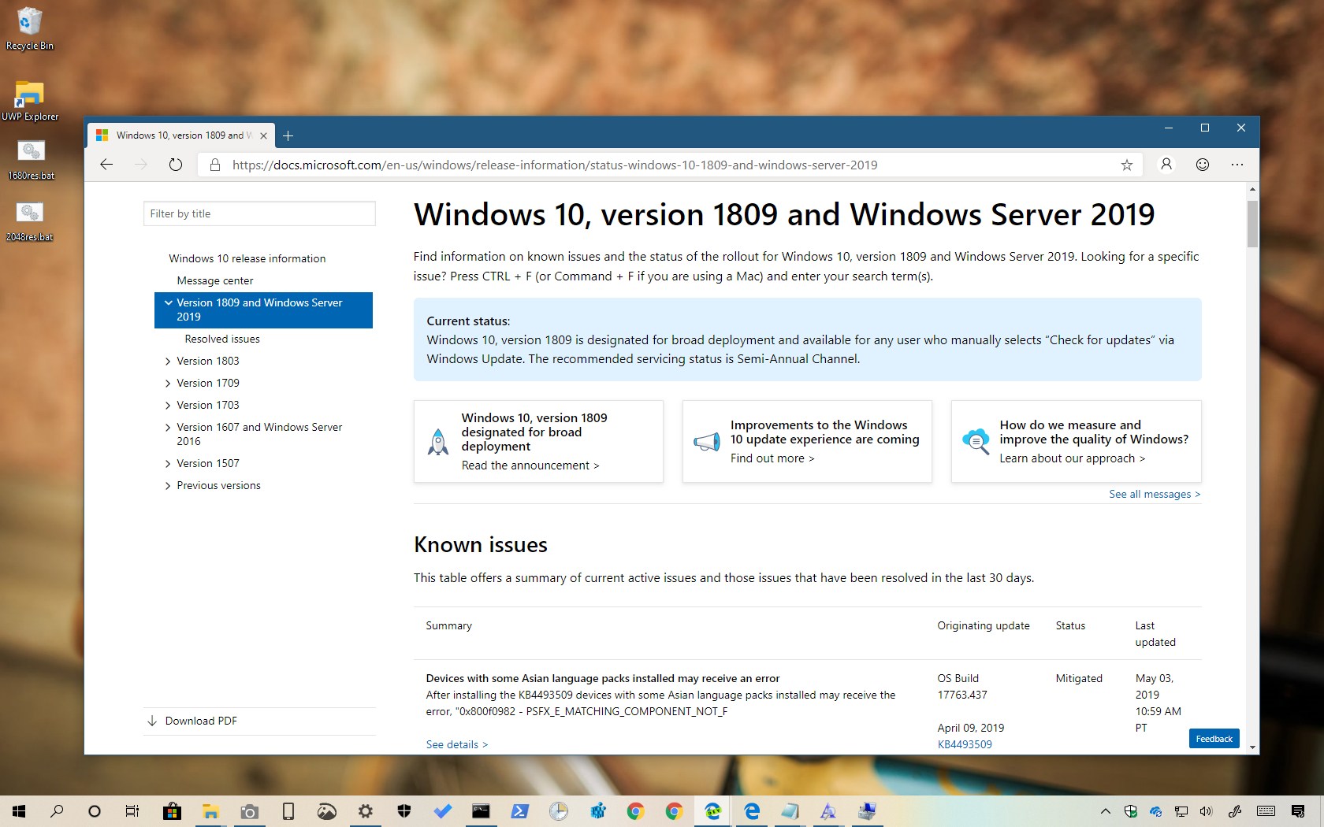This screenshot has height=827, width=1324.
Task: Open Cortana circle on the taskbar
Action: tap(95, 810)
